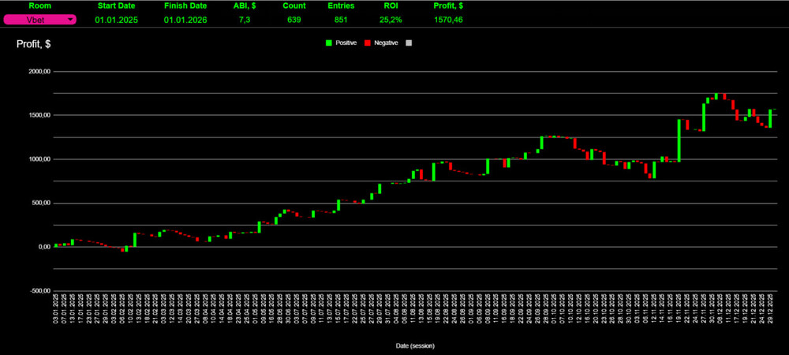This screenshot has height=355, width=789.
Task: Open the Vbet room dropdown
Action: (39, 20)
